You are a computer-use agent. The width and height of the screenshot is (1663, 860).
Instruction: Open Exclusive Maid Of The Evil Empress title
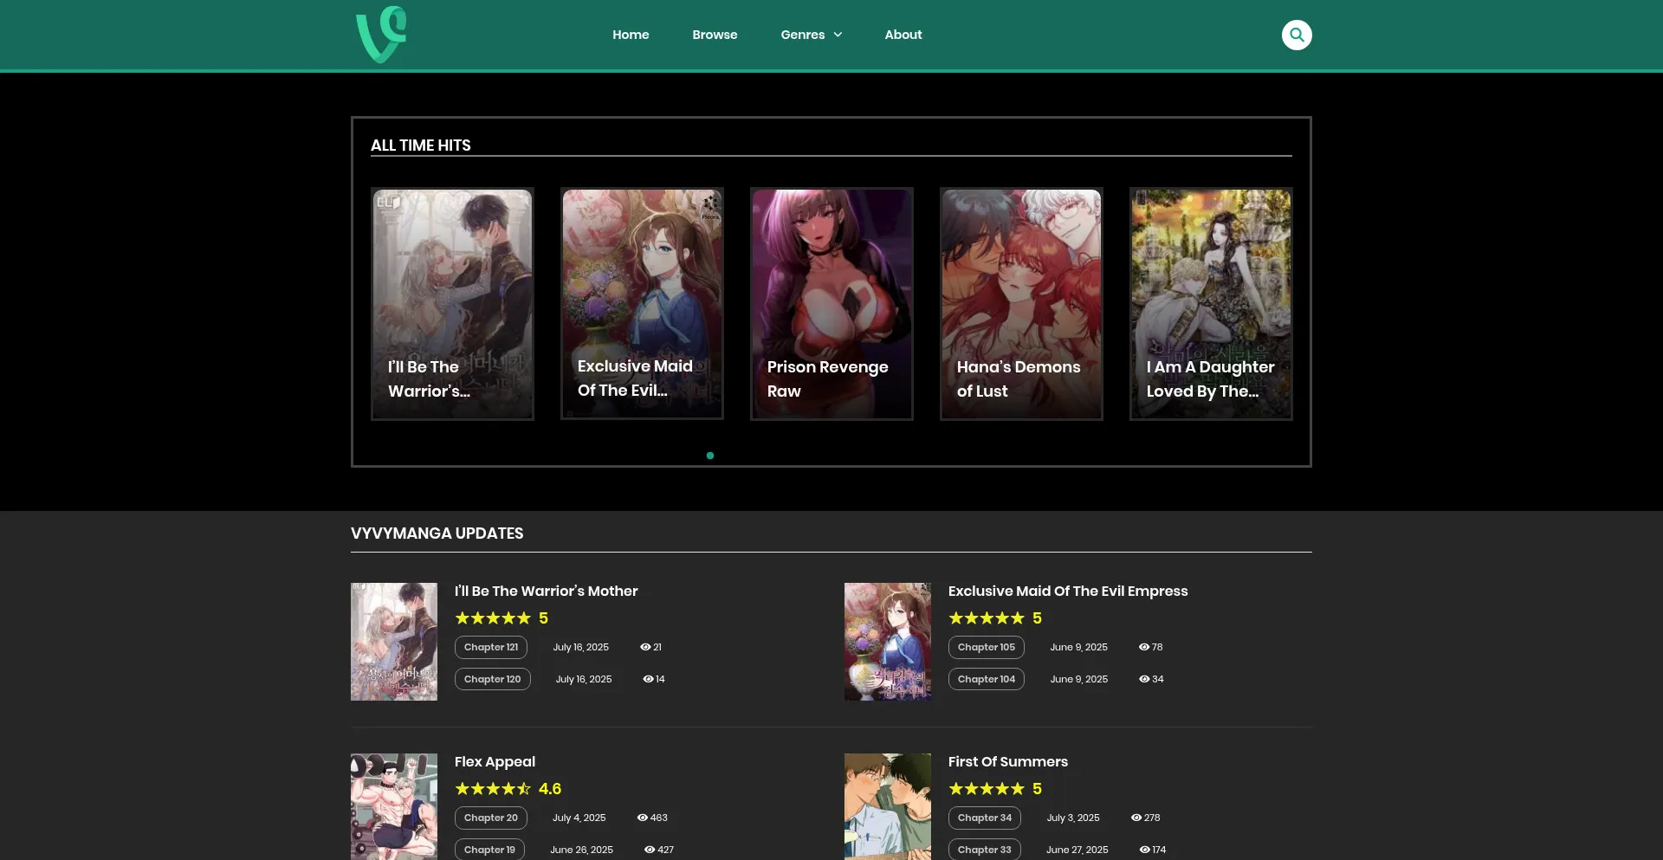coord(1067,591)
